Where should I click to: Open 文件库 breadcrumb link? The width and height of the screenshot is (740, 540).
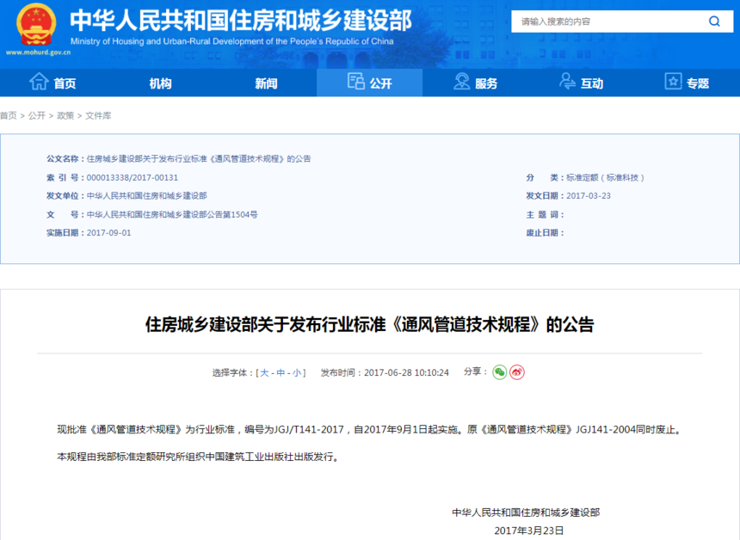point(98,115)
